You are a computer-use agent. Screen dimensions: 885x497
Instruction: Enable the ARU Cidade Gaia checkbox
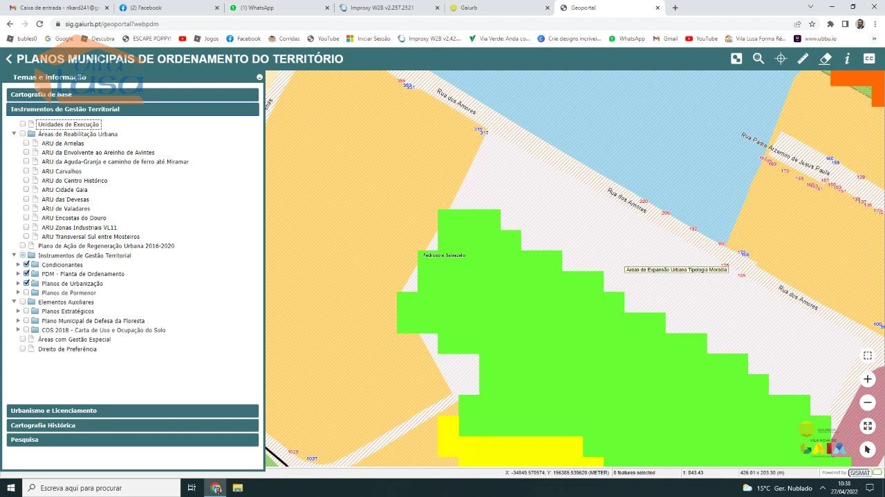click(x=27, y=190)
